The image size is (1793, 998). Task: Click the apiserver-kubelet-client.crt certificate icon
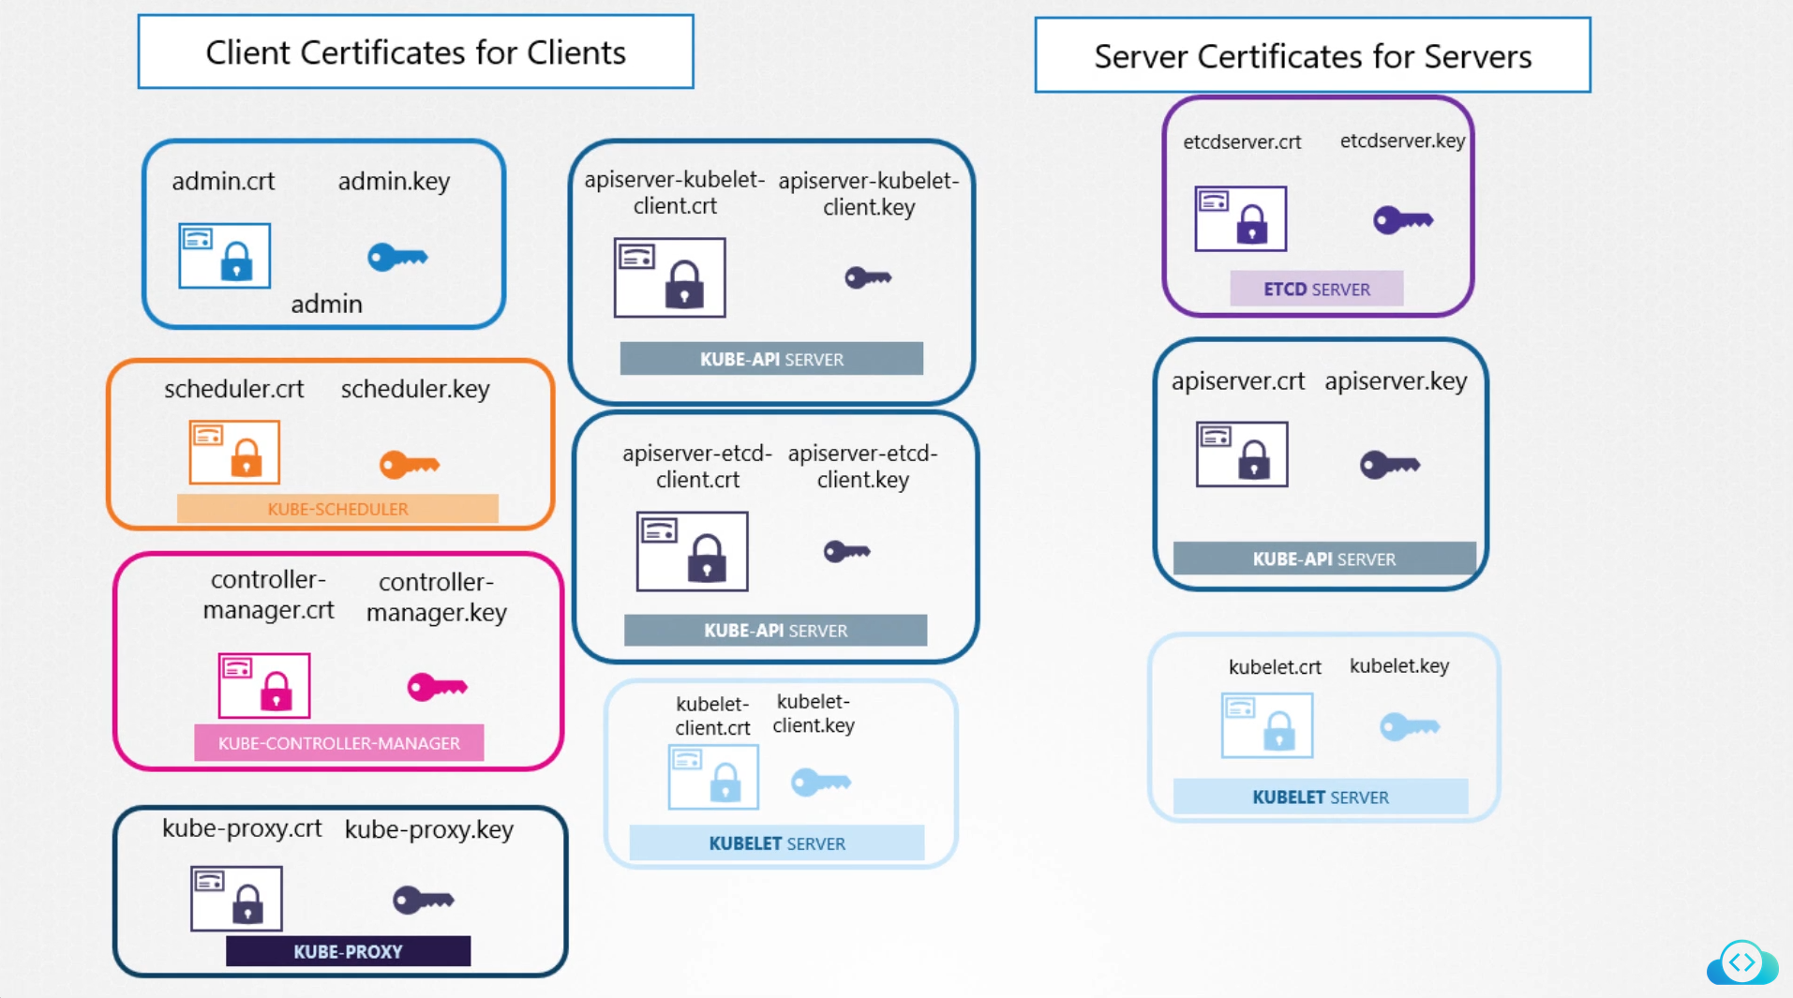point(669,278)
